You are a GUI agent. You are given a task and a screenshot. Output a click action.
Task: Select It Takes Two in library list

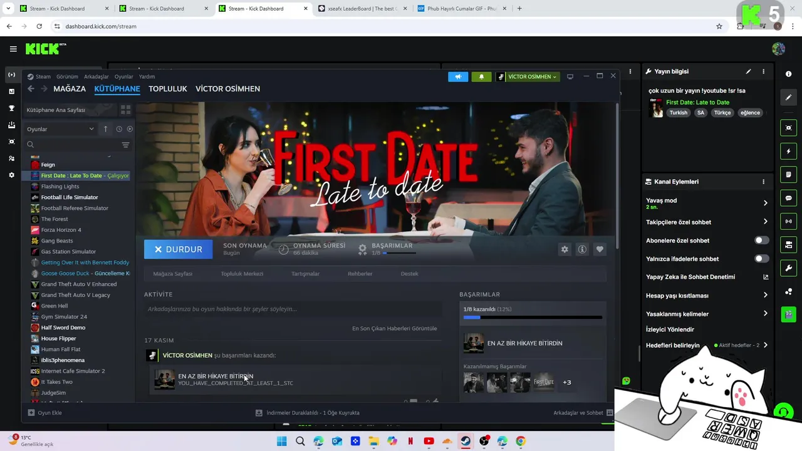pyautogui.click(x=56, y=382)
